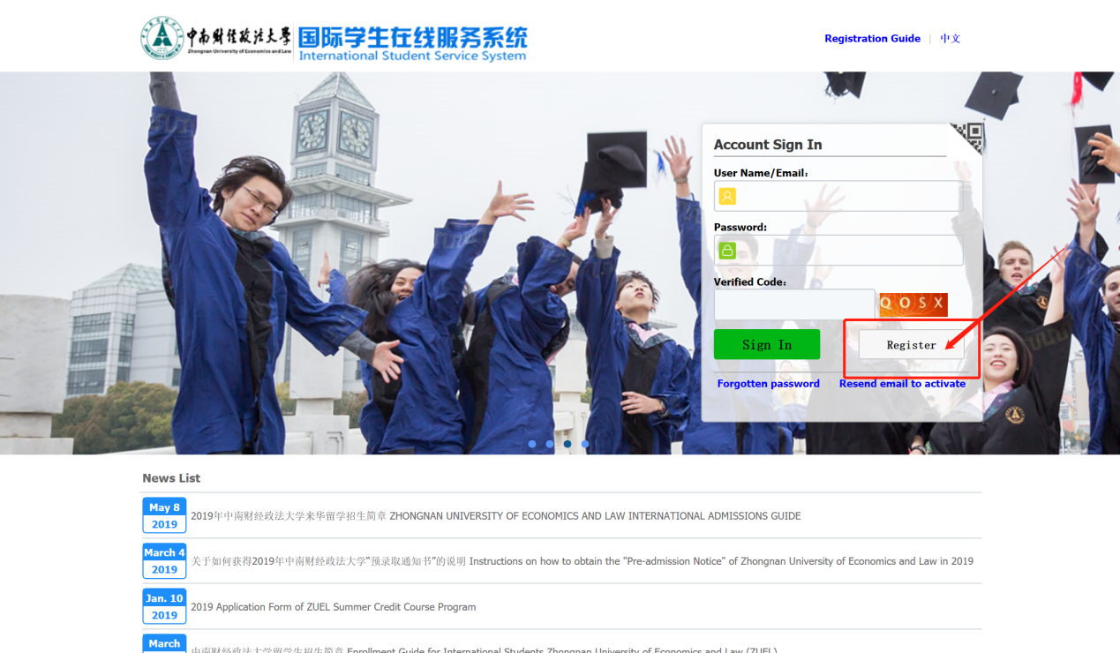Click the March 4 2019 date badge

(x=164, y=561)
